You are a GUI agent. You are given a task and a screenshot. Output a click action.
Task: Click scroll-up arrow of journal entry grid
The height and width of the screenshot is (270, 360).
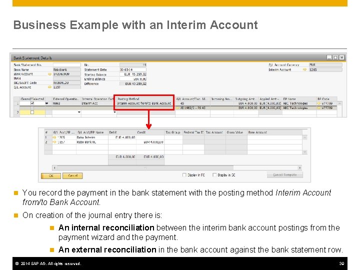tap(305, 137)
